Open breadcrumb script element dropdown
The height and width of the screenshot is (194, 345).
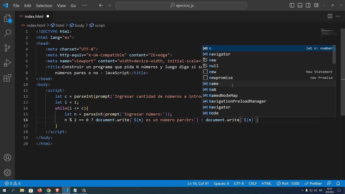coord(97,25)
